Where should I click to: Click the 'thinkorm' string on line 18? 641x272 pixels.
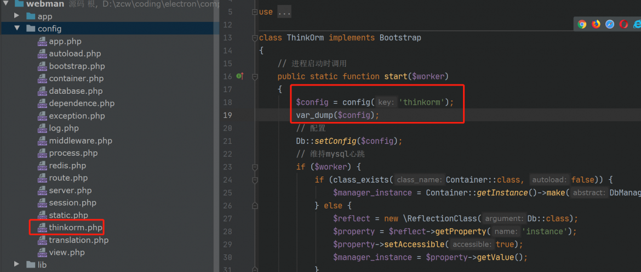pyautogui.click(x=422, y=102)
